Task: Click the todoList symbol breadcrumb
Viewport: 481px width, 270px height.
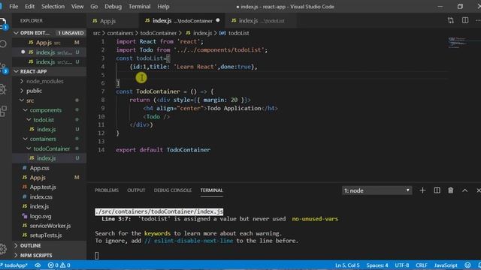Action: (234, 33)
